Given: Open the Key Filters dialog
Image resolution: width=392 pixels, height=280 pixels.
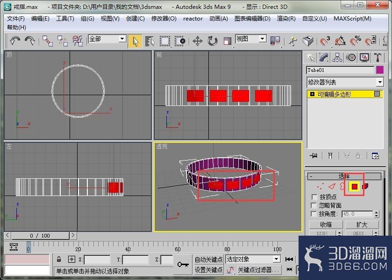Looking at the screenshot, I should coord(259,270).
